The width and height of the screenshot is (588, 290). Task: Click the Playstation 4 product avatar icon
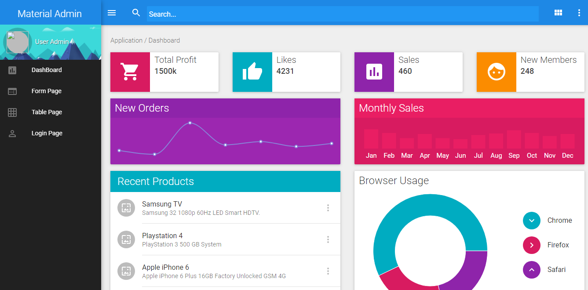126,239
